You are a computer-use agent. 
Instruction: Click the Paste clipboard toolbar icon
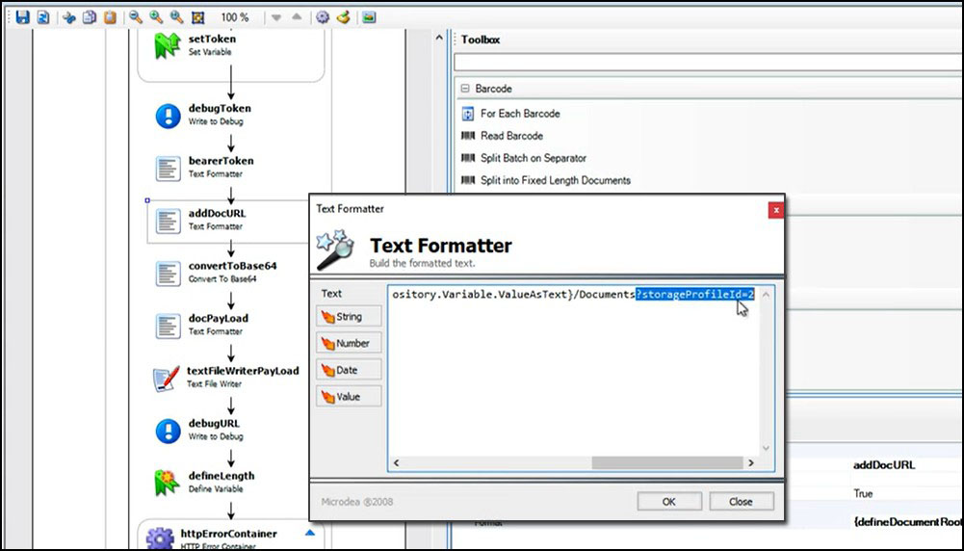[x=110, y=17]
